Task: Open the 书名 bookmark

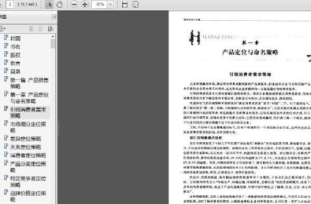Action: pos(15,47)
